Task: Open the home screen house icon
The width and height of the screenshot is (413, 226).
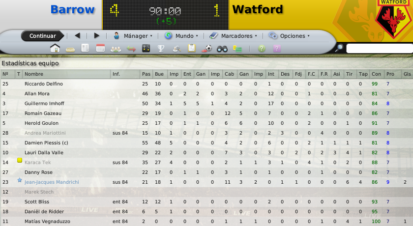Action: 55,49
